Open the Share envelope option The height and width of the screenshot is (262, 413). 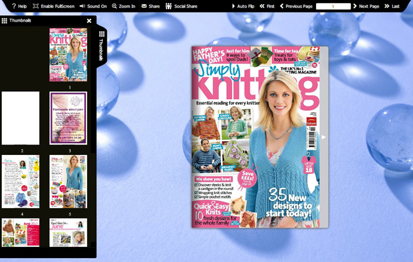point(150,6)
